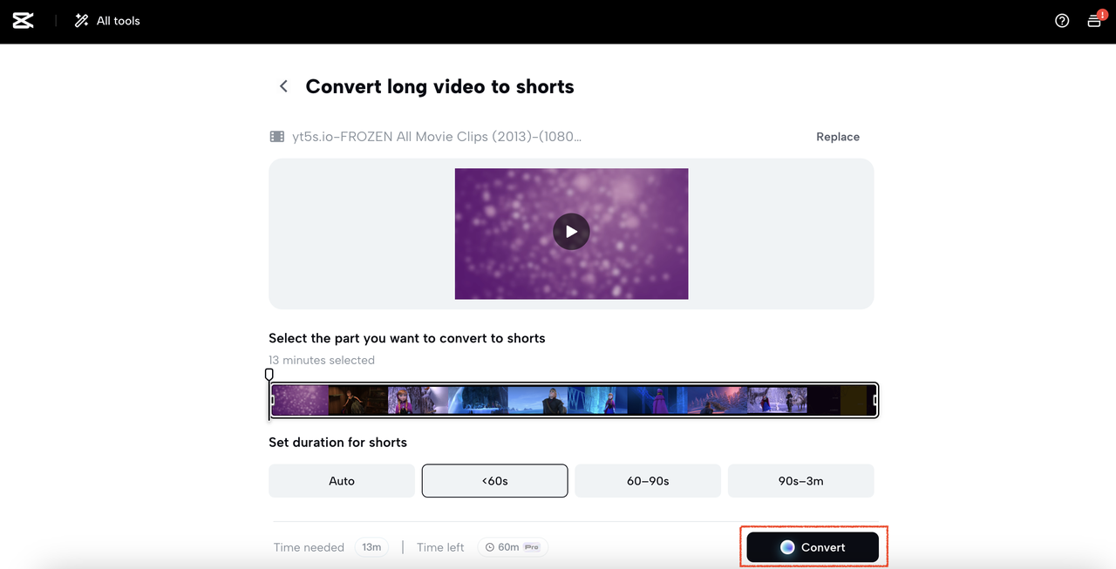Open the All tools menu
The image size is (1116, 569).
click(x=107, y=21)
